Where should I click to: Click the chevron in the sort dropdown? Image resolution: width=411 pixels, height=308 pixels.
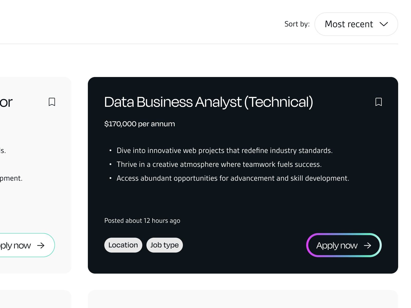384,24
